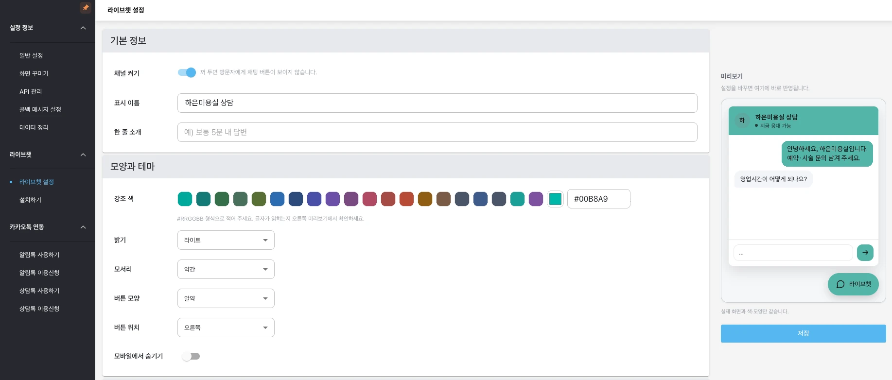
Task: Open the 버튼 모양 dropdown
Action: tap(226, 298)
